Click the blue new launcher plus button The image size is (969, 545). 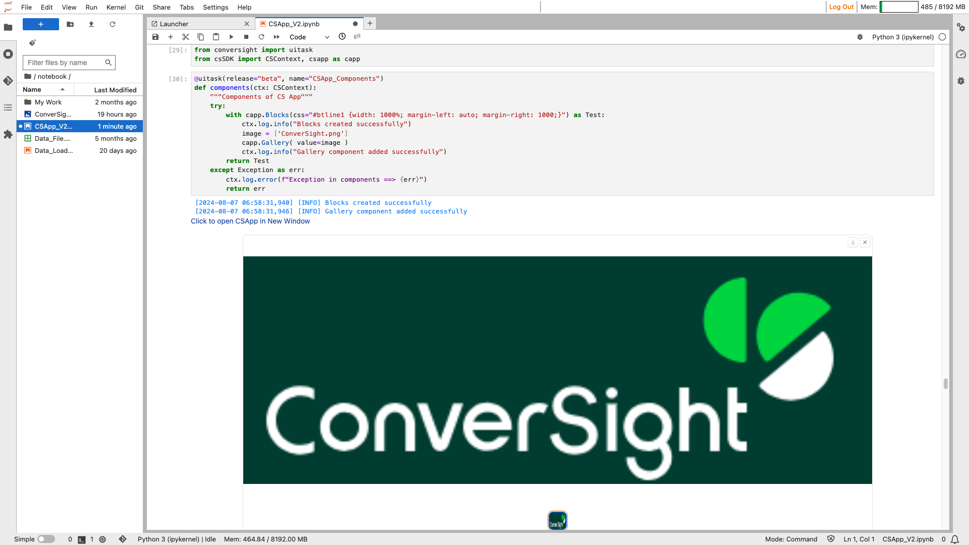coord(41,24)
